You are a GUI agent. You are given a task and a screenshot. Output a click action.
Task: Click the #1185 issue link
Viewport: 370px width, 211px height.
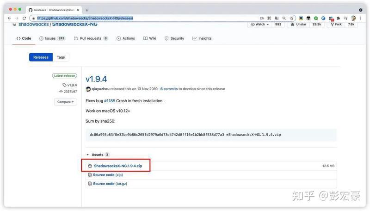pos(110,101)
